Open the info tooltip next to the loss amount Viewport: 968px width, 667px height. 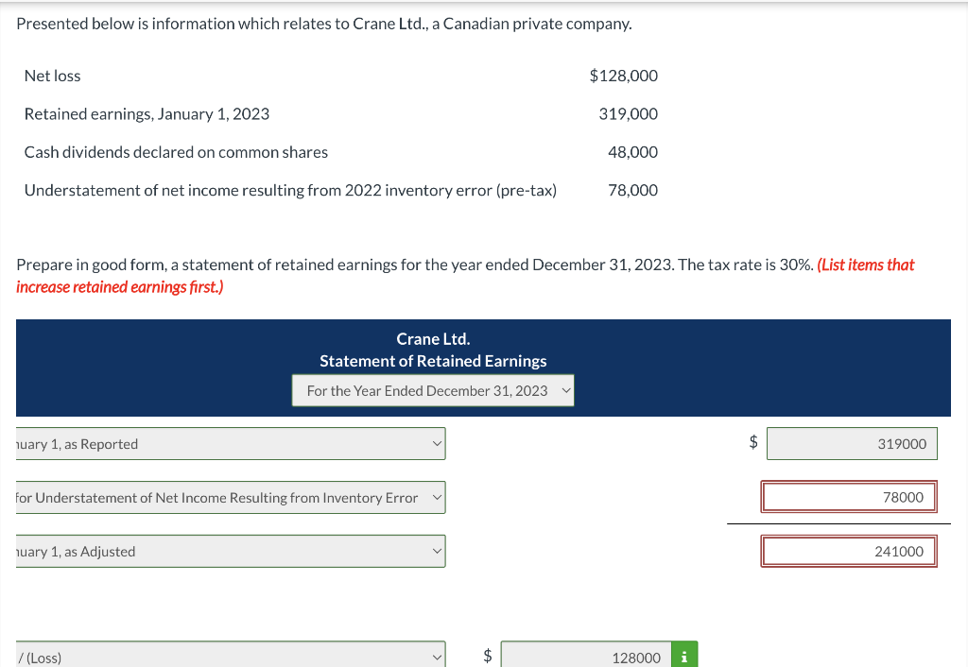click(x=683, y=655)
